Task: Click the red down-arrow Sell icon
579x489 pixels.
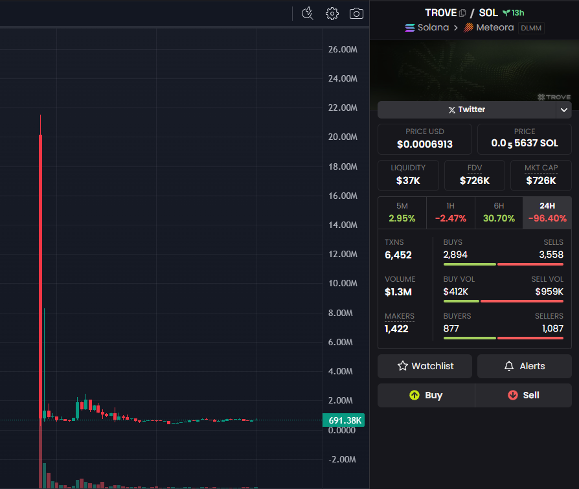Action: pyautogui.click(x=512, y=395)
